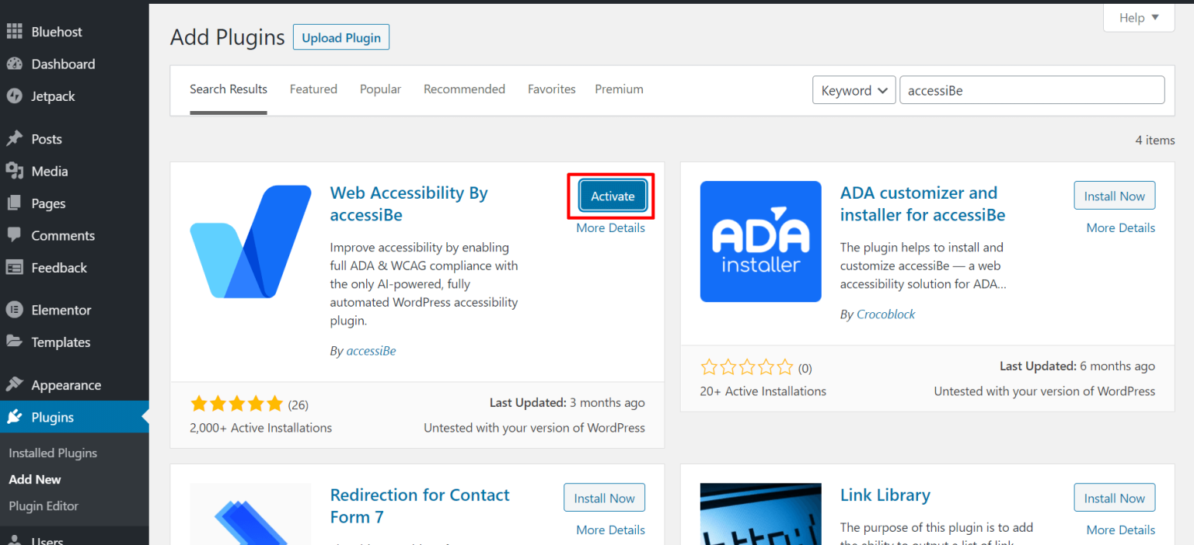Click the Upload Plugin button
The image size is (1194, 545).
pos(340,36)
